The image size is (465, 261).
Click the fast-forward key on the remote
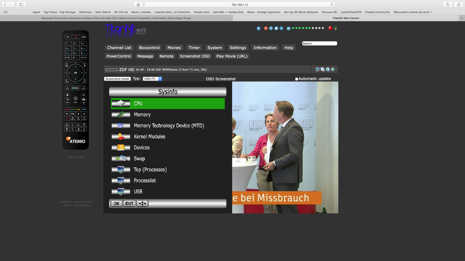84,114
